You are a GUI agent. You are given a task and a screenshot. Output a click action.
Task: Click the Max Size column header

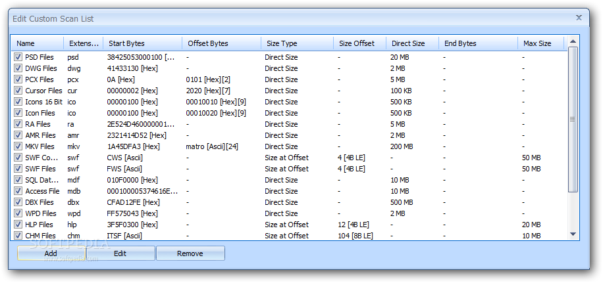pos(541,43)
